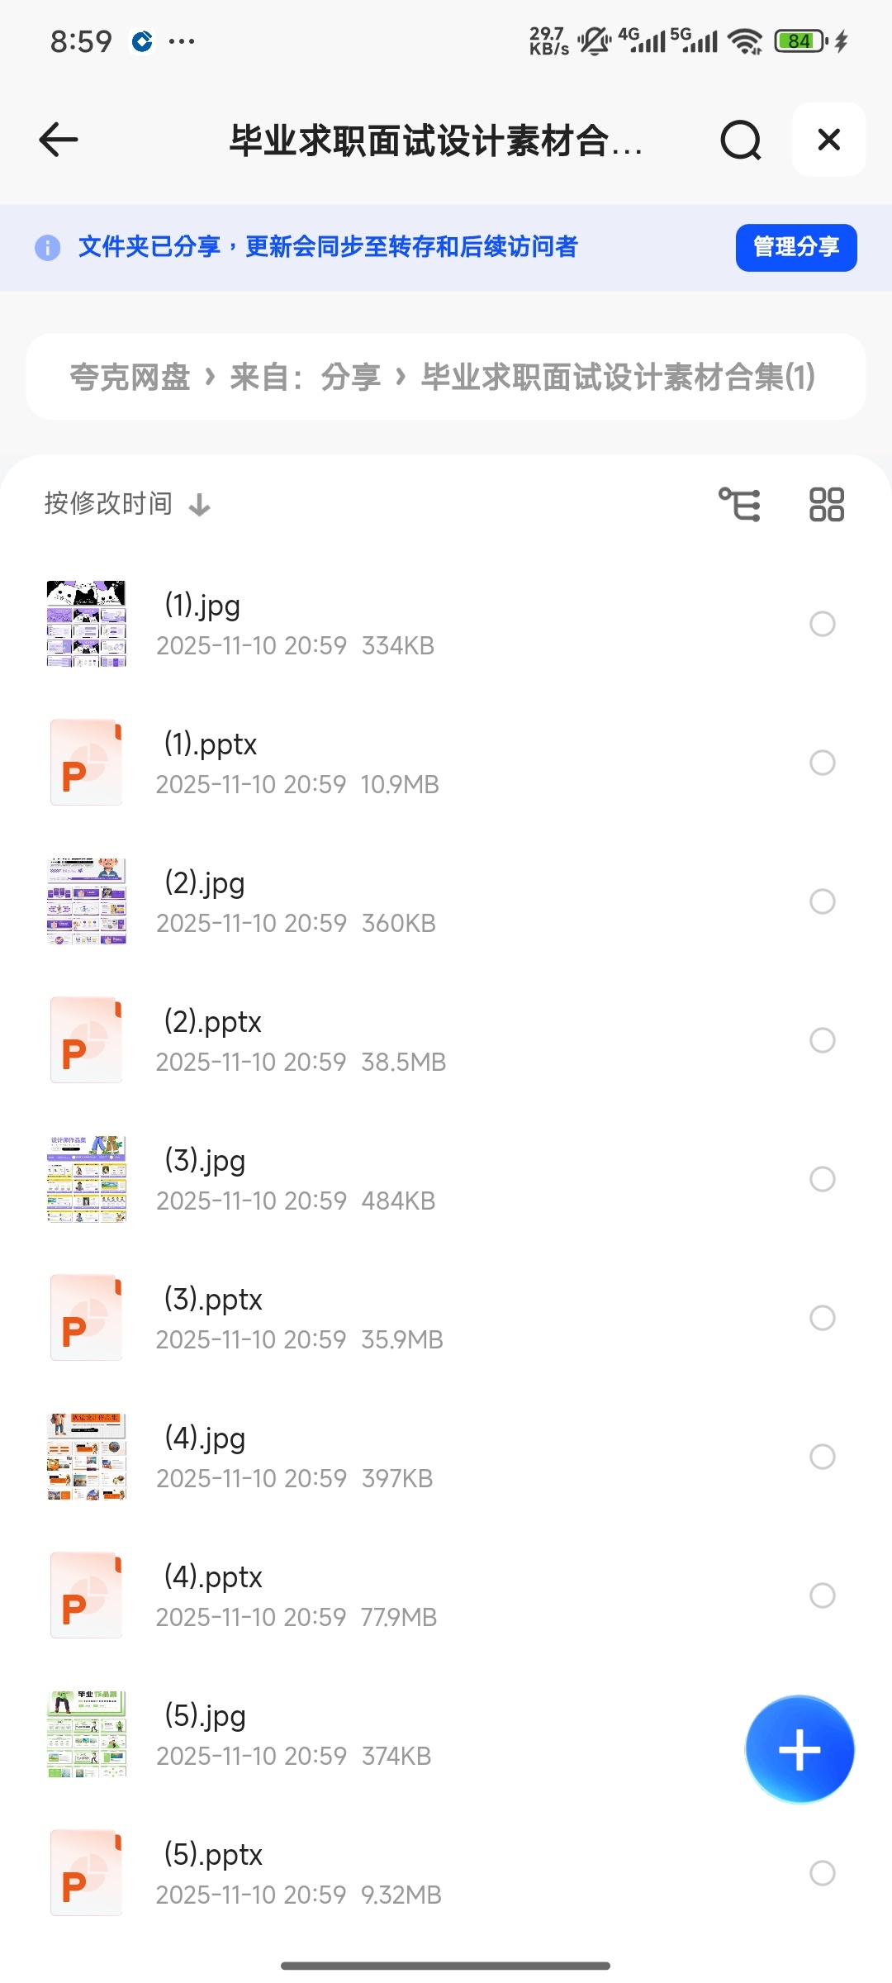Tap the info icon in share banner
Viewport: 892px width, 1983px height.
pos(48,247)
